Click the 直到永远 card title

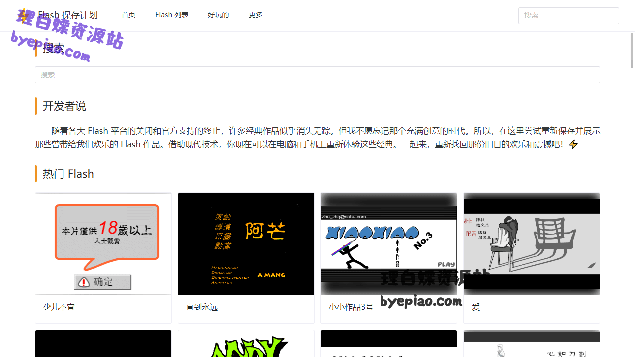point(202,307)
